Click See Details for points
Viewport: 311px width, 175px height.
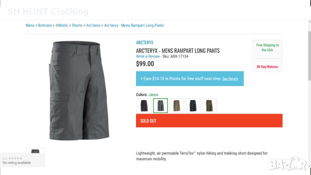[x=230, y=79]
